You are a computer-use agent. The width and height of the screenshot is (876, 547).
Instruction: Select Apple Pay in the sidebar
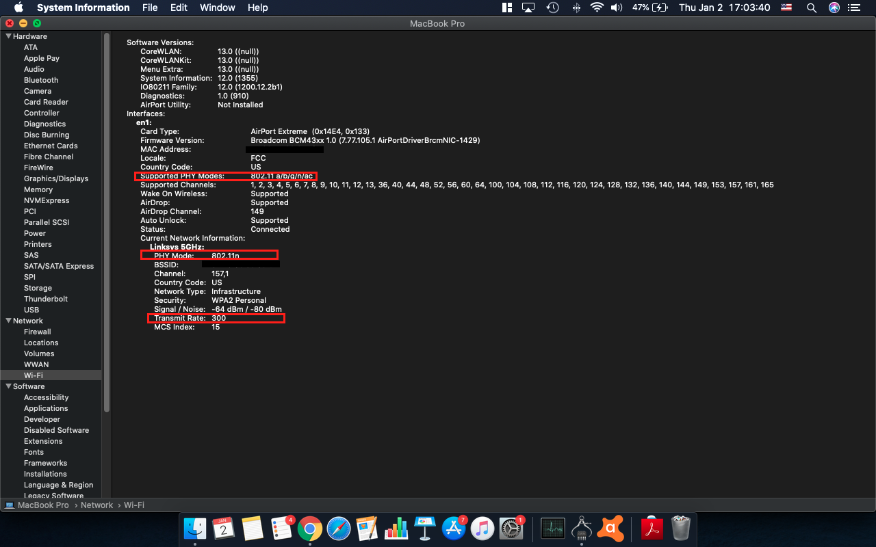coord(42,58)
